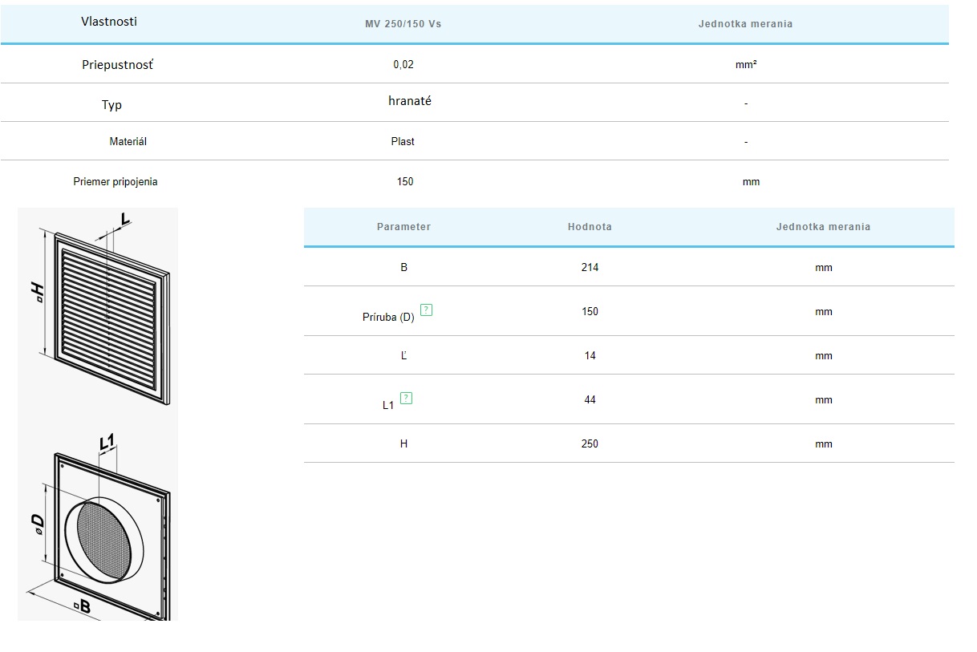Click the Materiál row label
Screen dimensions: 977x652
128,141
